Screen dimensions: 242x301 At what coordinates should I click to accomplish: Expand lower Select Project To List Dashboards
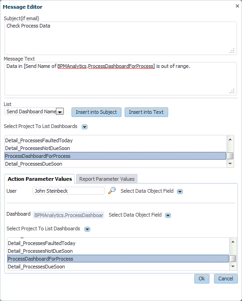coord(87,229)
